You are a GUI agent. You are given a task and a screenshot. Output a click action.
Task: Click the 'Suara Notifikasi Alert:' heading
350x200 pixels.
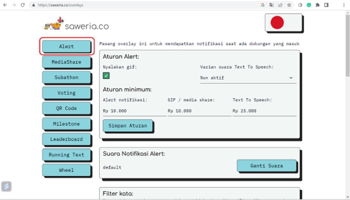coord(134,154)
